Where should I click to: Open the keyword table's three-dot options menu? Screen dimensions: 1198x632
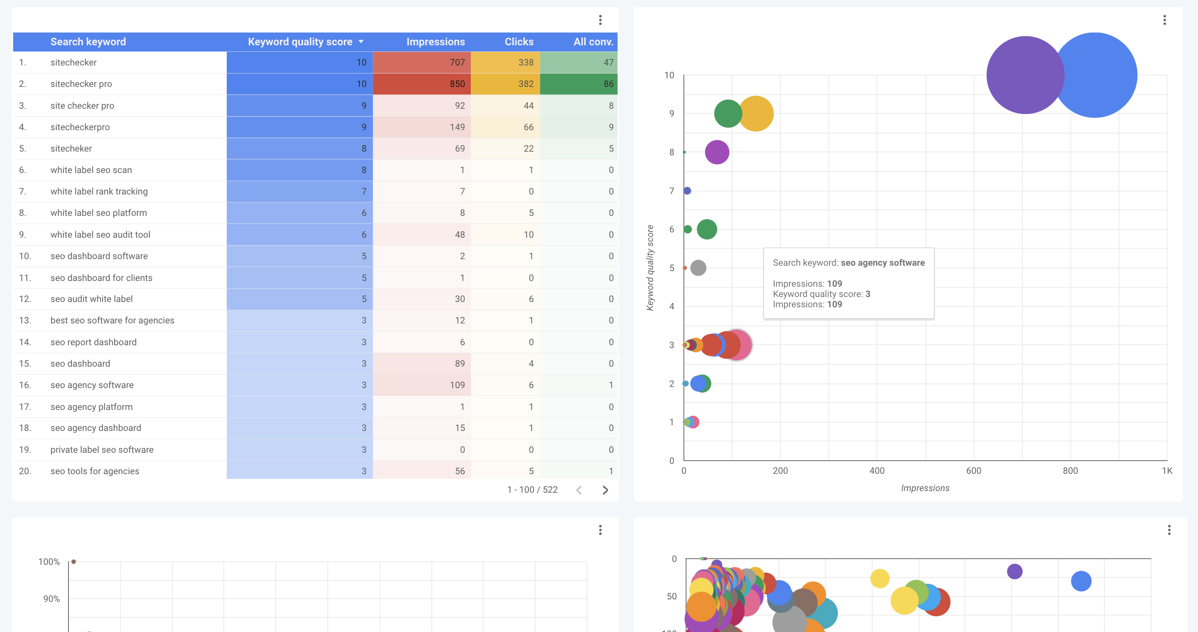600,20
